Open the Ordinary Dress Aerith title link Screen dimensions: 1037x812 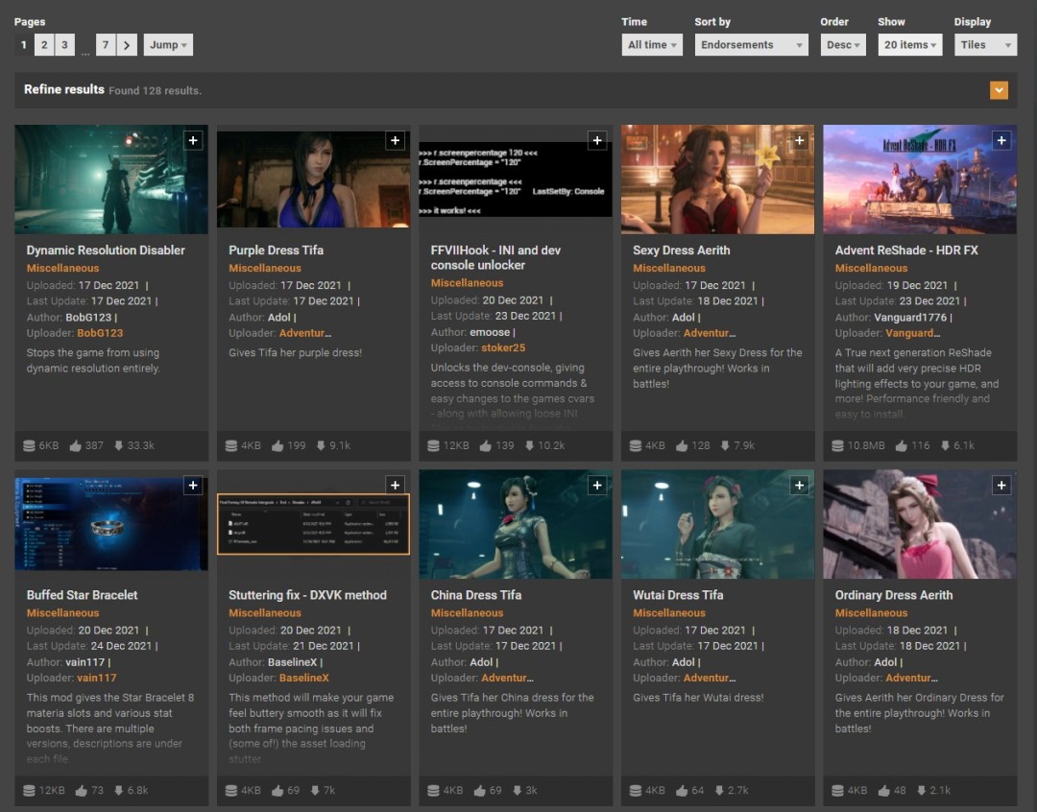[894, 595]
